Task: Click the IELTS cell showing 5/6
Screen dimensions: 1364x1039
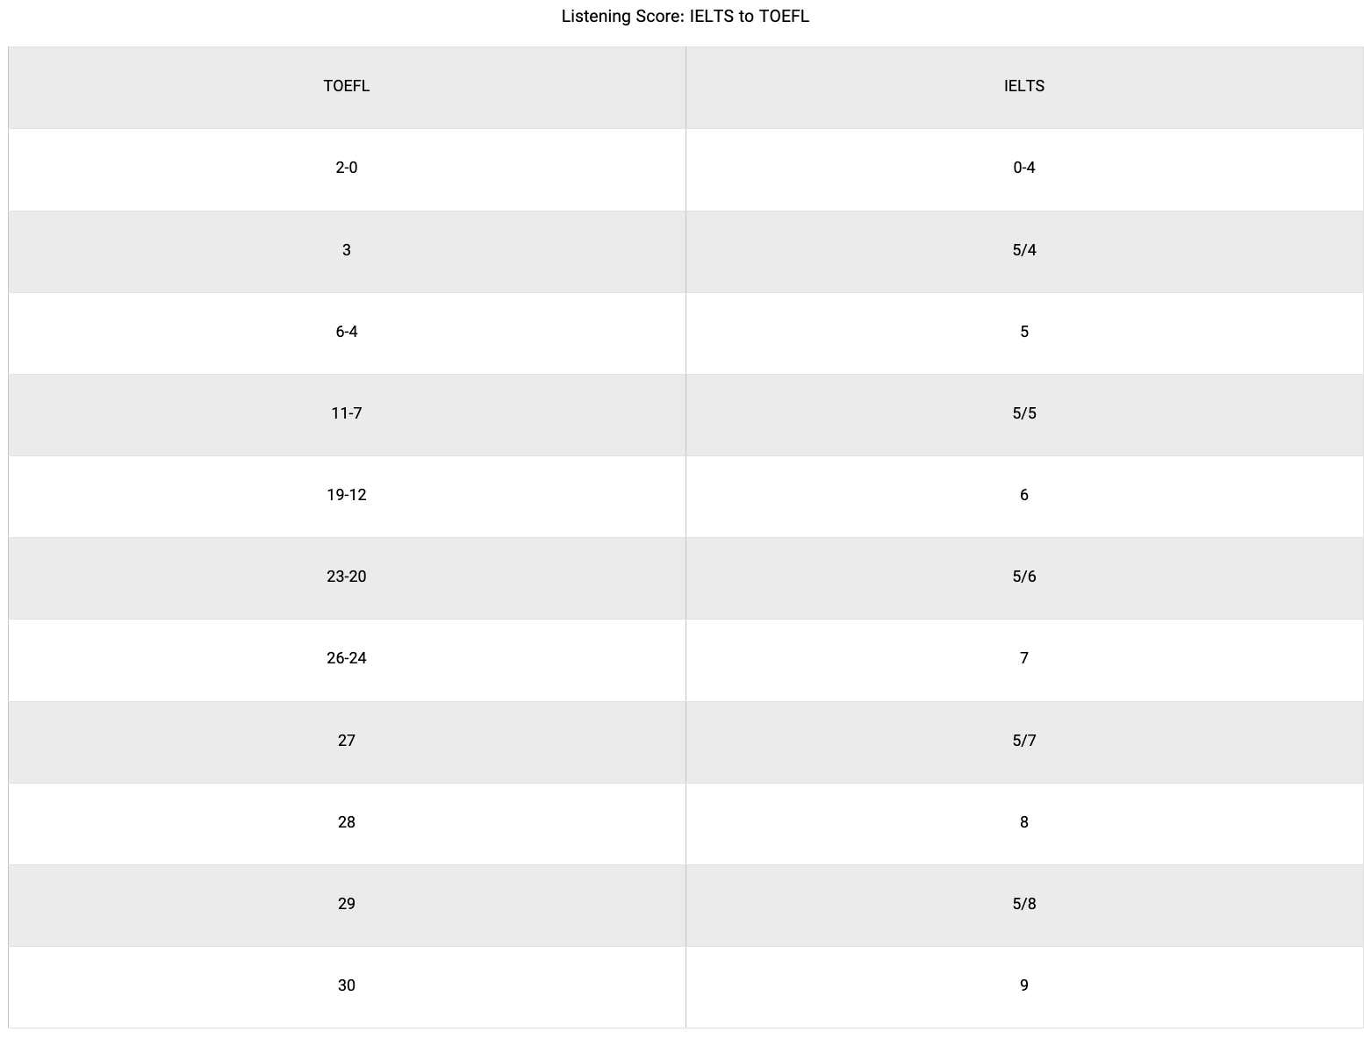Action: (1023, 577)
